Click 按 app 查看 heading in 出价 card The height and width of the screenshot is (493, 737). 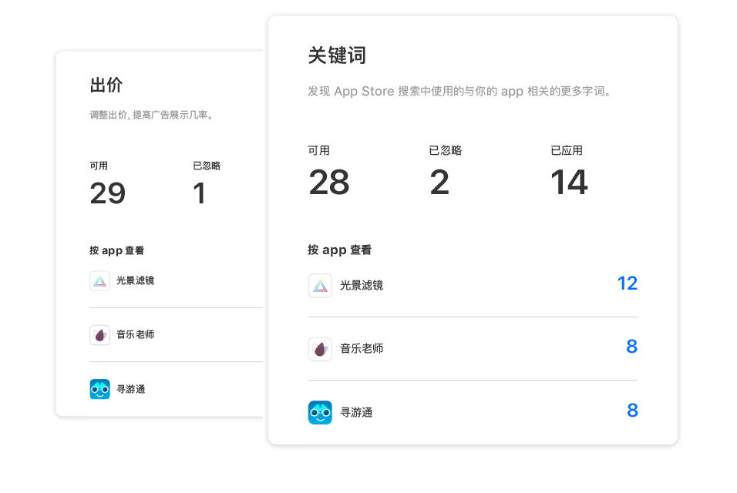click(117, 250)
